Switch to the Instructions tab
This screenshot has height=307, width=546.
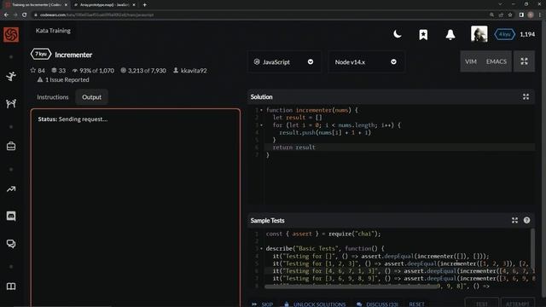click(x=53, y=97)
